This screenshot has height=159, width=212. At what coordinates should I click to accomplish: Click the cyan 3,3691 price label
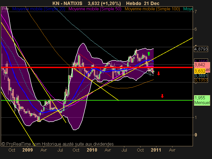pyautogui.click(x=201, y=76)
